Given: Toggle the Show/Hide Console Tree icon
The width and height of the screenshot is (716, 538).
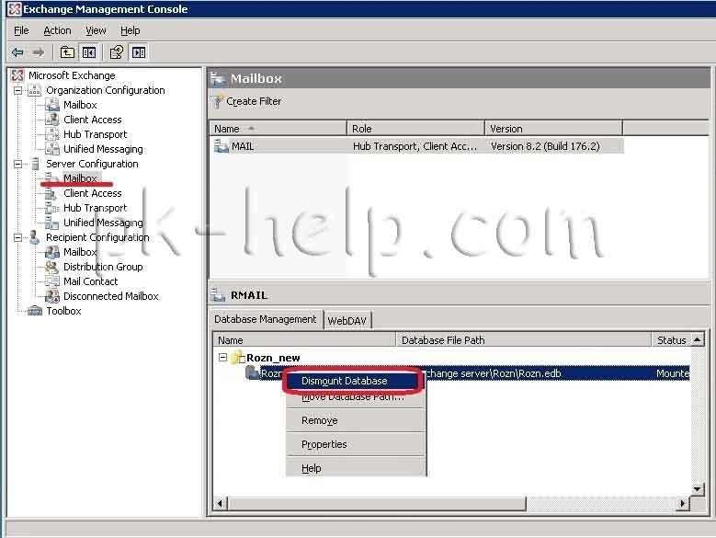Looking at the screenshot, I should 89,52.
